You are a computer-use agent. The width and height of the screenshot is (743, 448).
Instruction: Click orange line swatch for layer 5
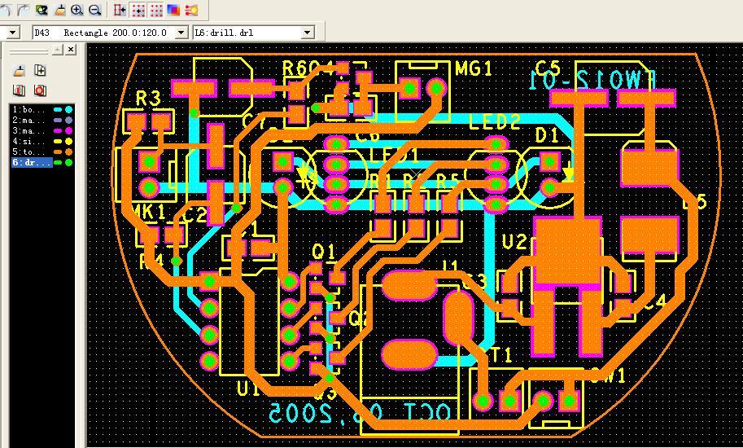pos(58,152)
